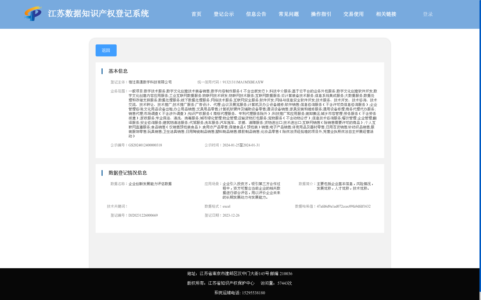Open the 常见问题 menu item
Viewport: 481px width, 300px height.
pos(289,14)
